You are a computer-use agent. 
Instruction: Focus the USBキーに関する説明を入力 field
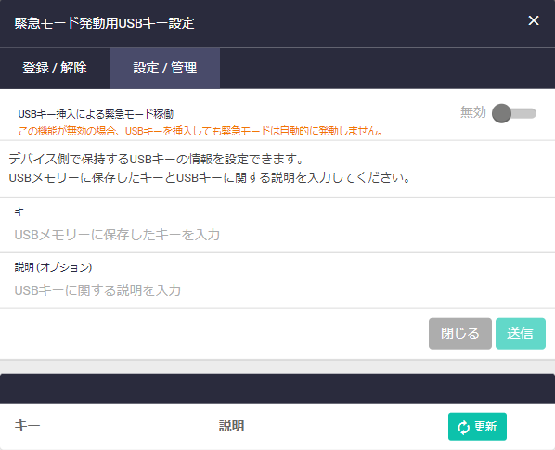click(277, 290)
